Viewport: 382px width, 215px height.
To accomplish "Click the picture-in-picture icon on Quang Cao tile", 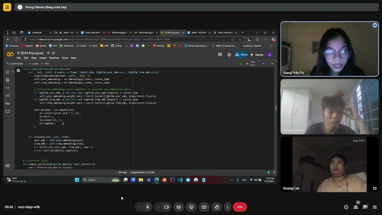I will [375, 188].
